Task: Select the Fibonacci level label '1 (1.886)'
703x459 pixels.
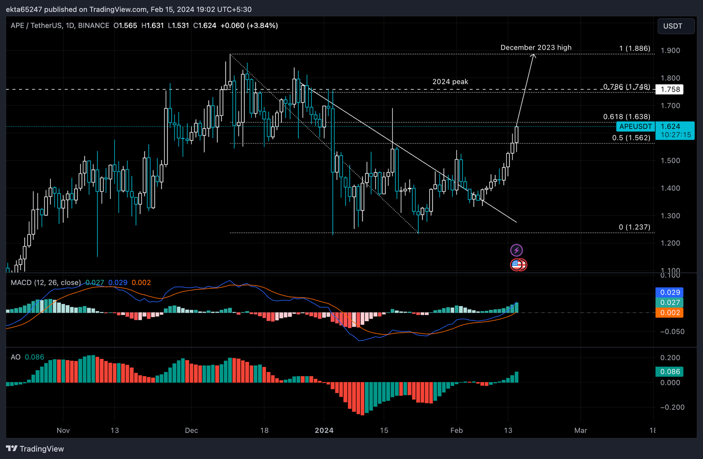Action: point(635,49)
